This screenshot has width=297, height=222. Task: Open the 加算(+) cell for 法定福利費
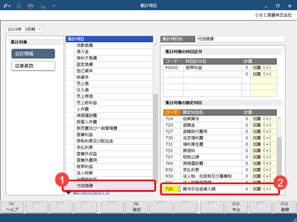coord(264,138)
